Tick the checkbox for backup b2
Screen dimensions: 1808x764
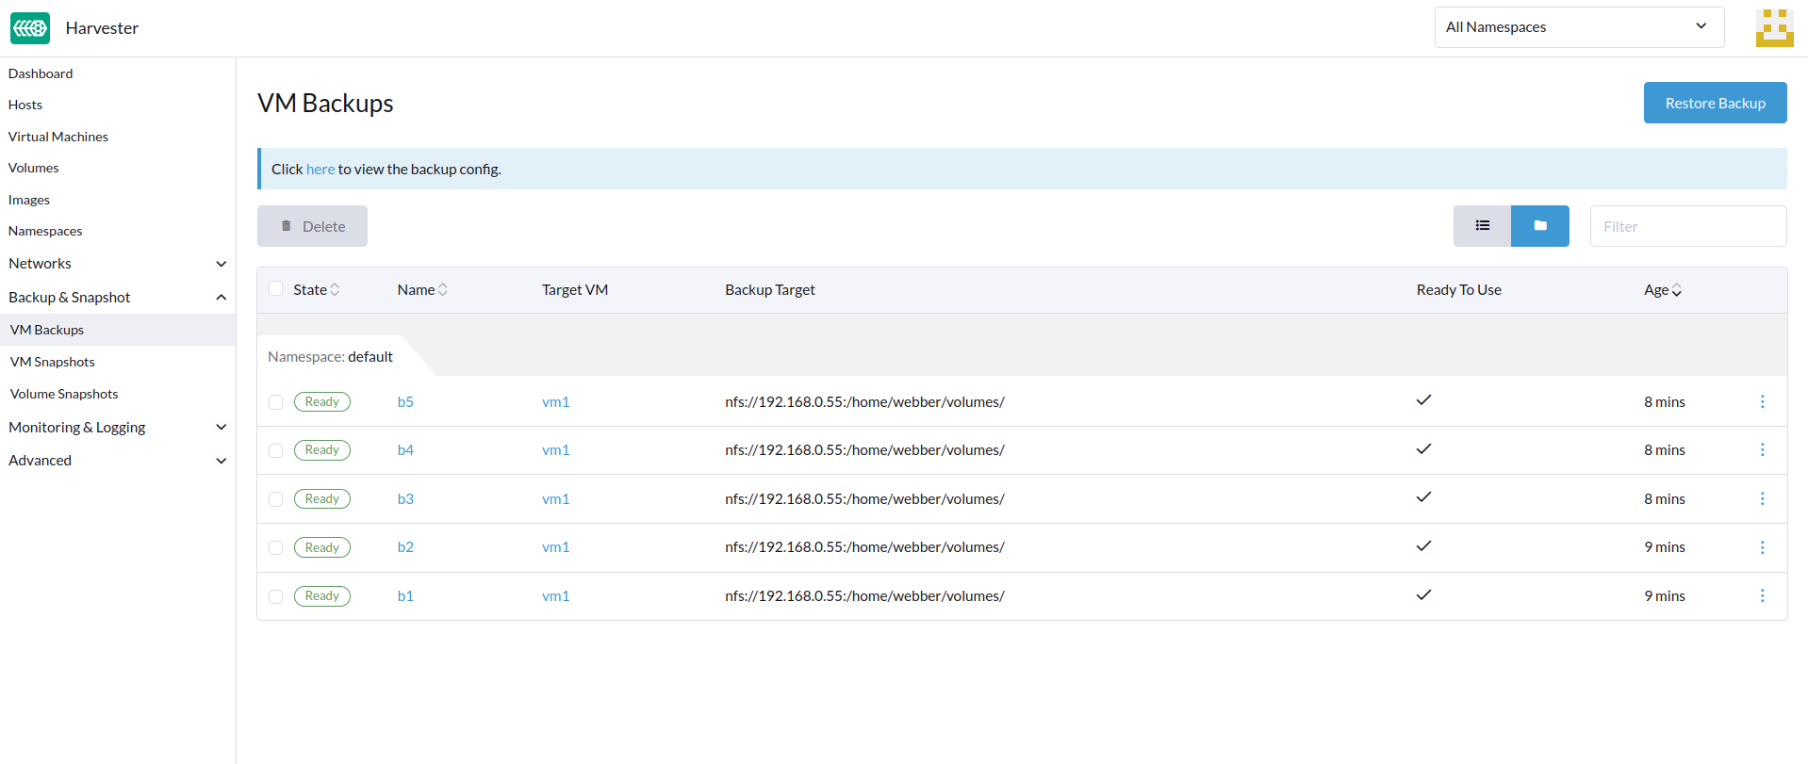(x=276, y=548)
